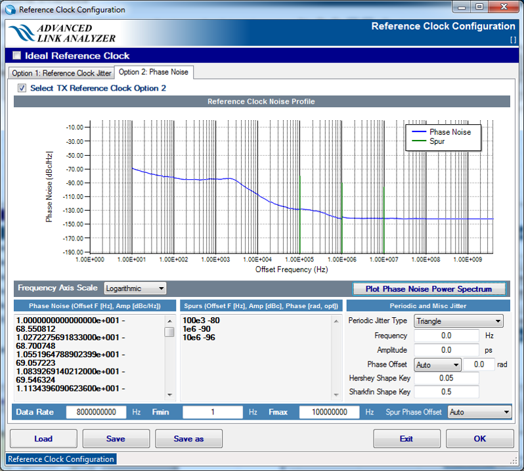The height and width of the screenshot is (471, 524).
Task: Open the Phase Offset Auto dropdown
Action: tap(437, 365)
